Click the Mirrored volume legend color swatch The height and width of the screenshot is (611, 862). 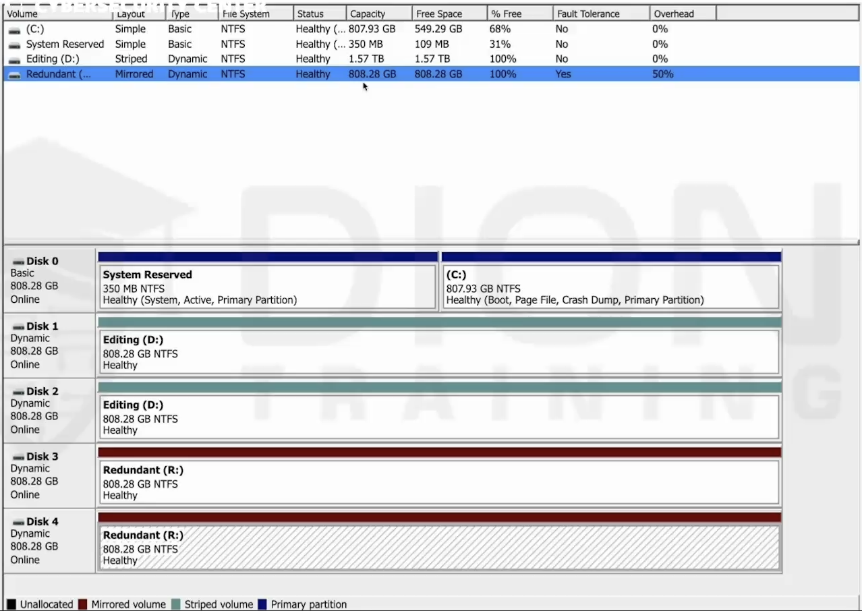tap(83, 604)
